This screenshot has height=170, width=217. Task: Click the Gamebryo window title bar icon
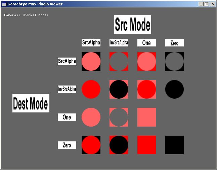coord(4,4)
